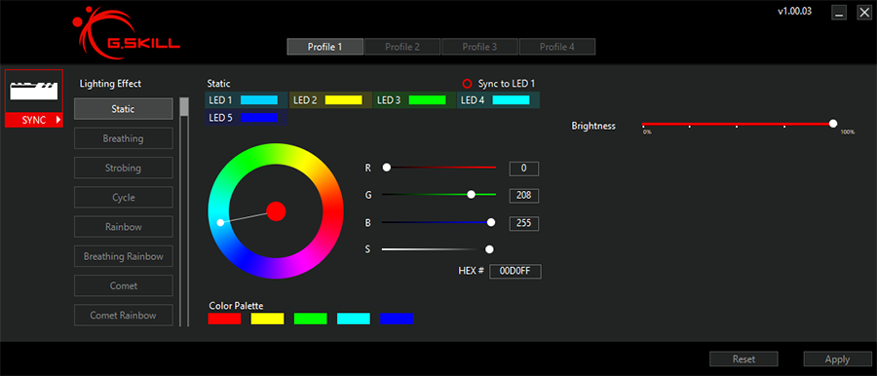
Task: Pick green from the Color Palette
Action: (x=311, y=319)
